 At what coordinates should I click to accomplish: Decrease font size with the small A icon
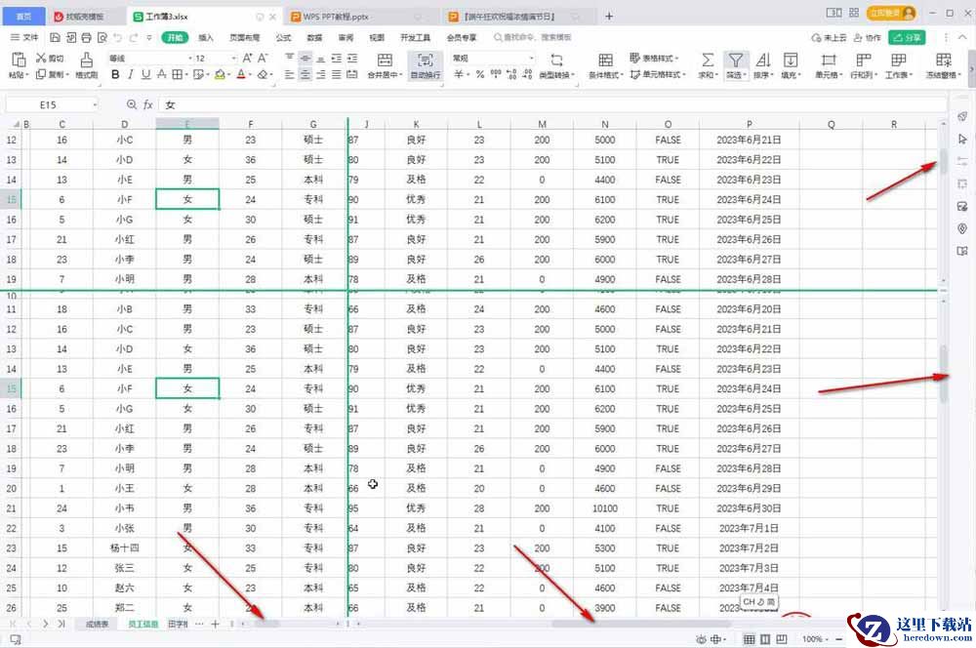pyautogui.click(x=264, y=58)
